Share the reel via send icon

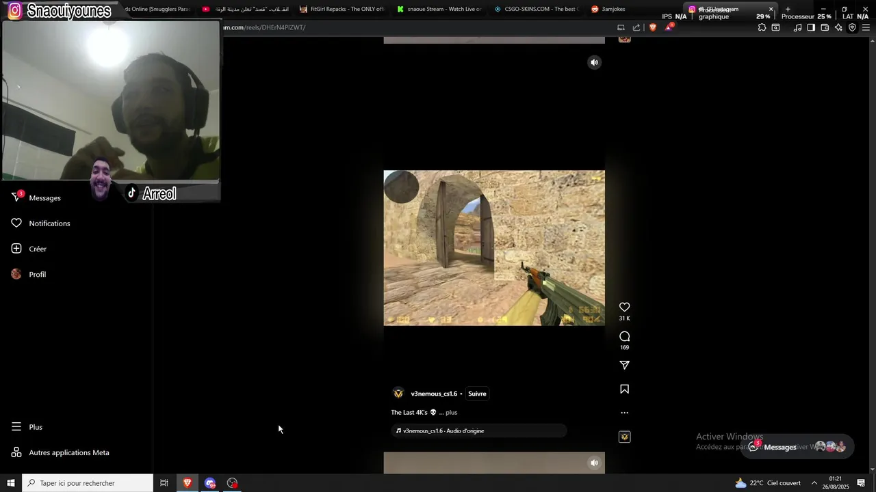[624, 366]
